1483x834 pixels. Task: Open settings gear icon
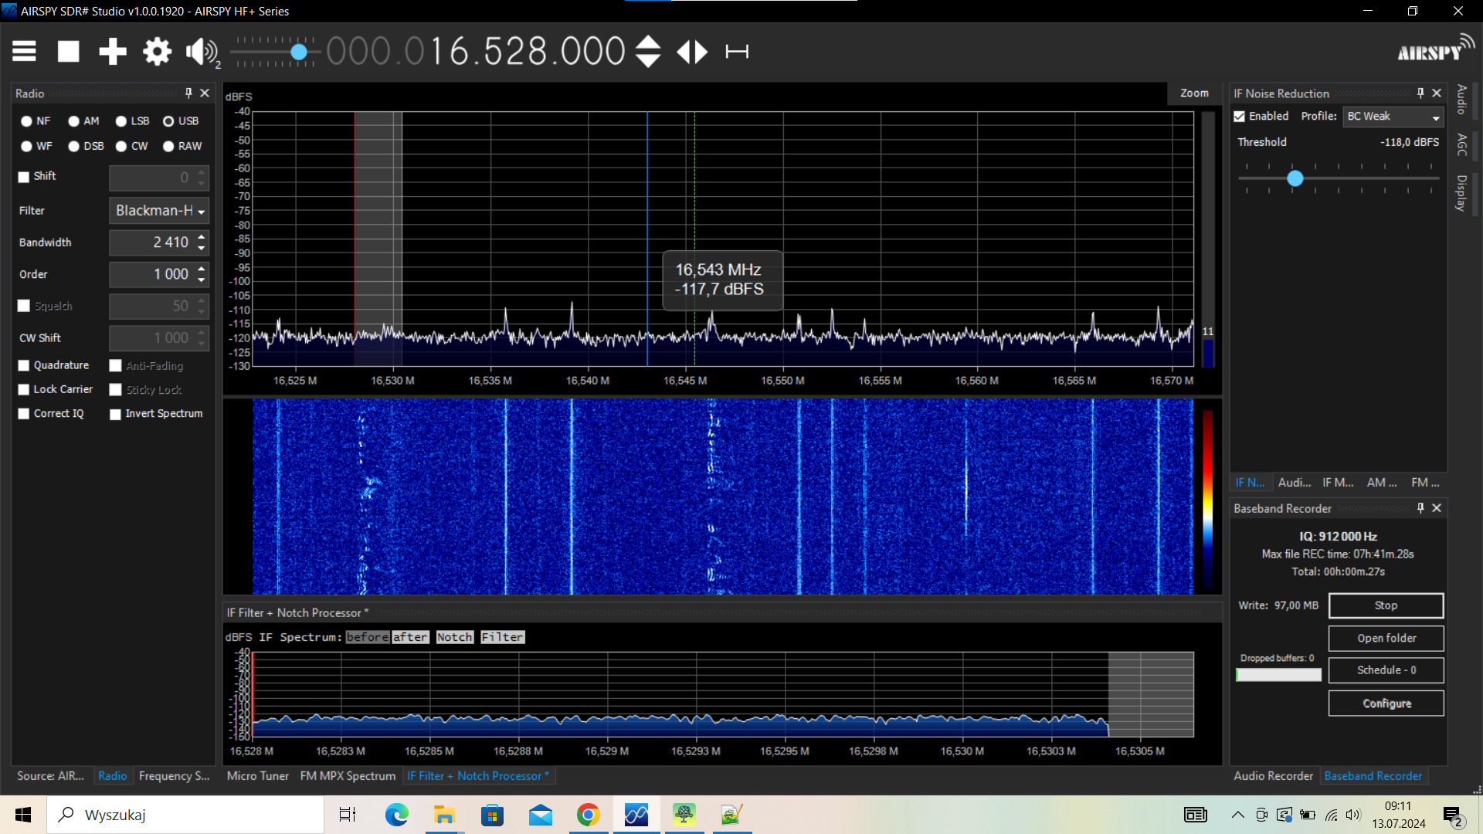tap(157, 52)
